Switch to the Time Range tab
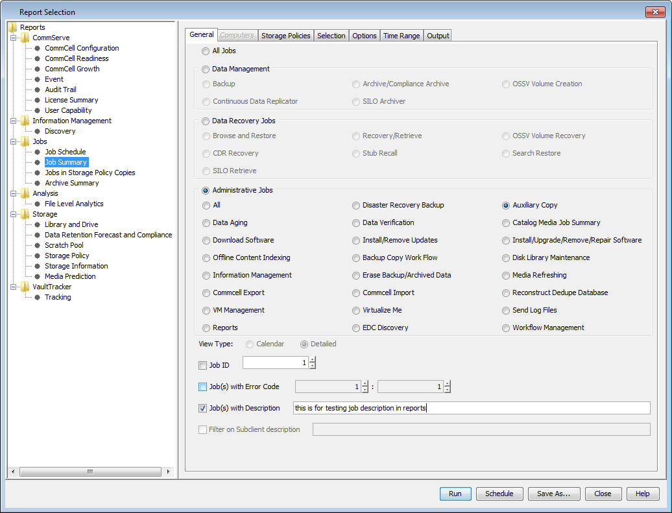672x513 pixels. pos(402,36)
